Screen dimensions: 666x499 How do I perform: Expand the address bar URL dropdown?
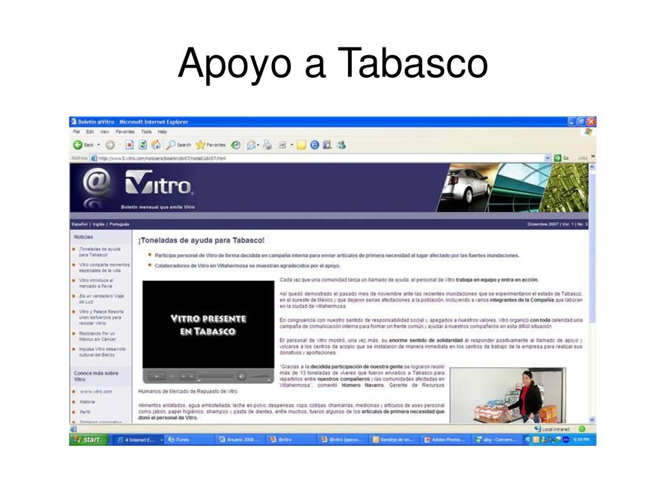[548, 159]
